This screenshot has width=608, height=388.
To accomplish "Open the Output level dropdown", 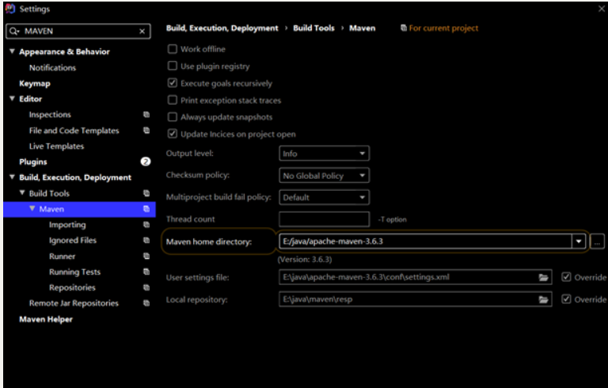I will [x=324, y=154].
